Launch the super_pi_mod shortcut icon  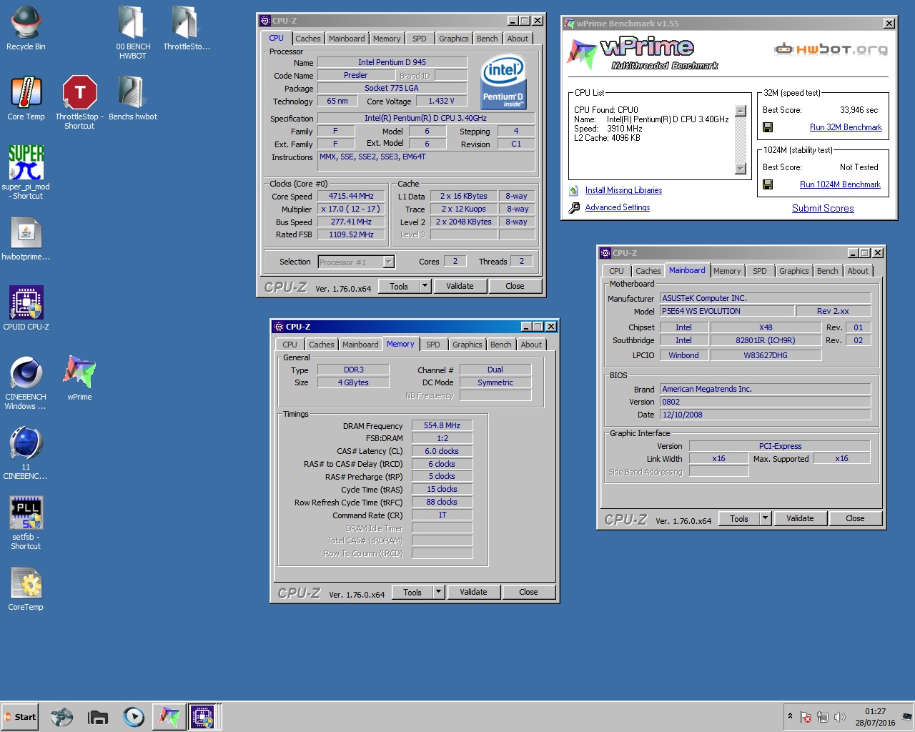[26, 163]
